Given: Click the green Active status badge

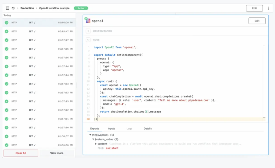Looking at the screenshot, I should point(81,8).
